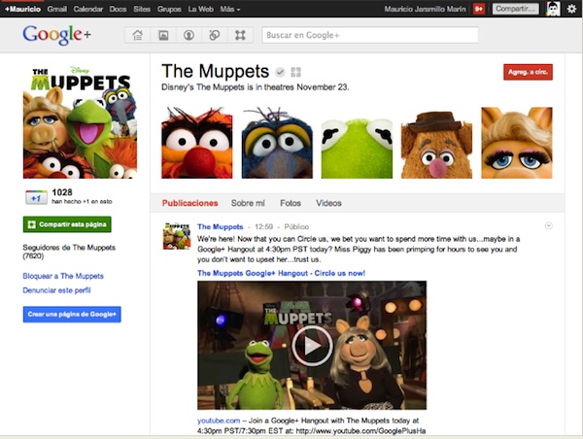Open the settings gear icon
Viewport: 583px width, 439px height.
(571, 9)
